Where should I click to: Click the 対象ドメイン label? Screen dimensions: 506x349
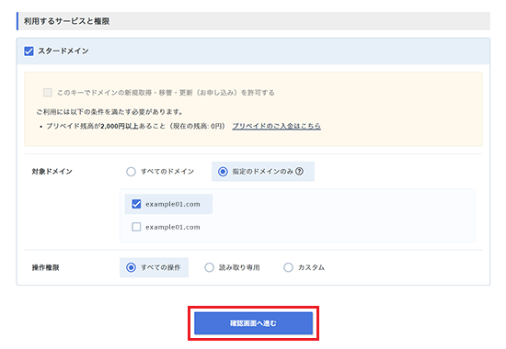click(x=52, y=172)
